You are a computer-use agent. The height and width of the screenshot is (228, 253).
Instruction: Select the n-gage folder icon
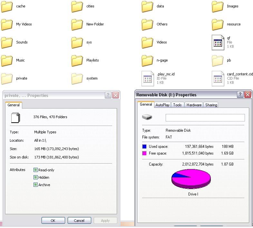pyautogui.click(x=147, y=60)
